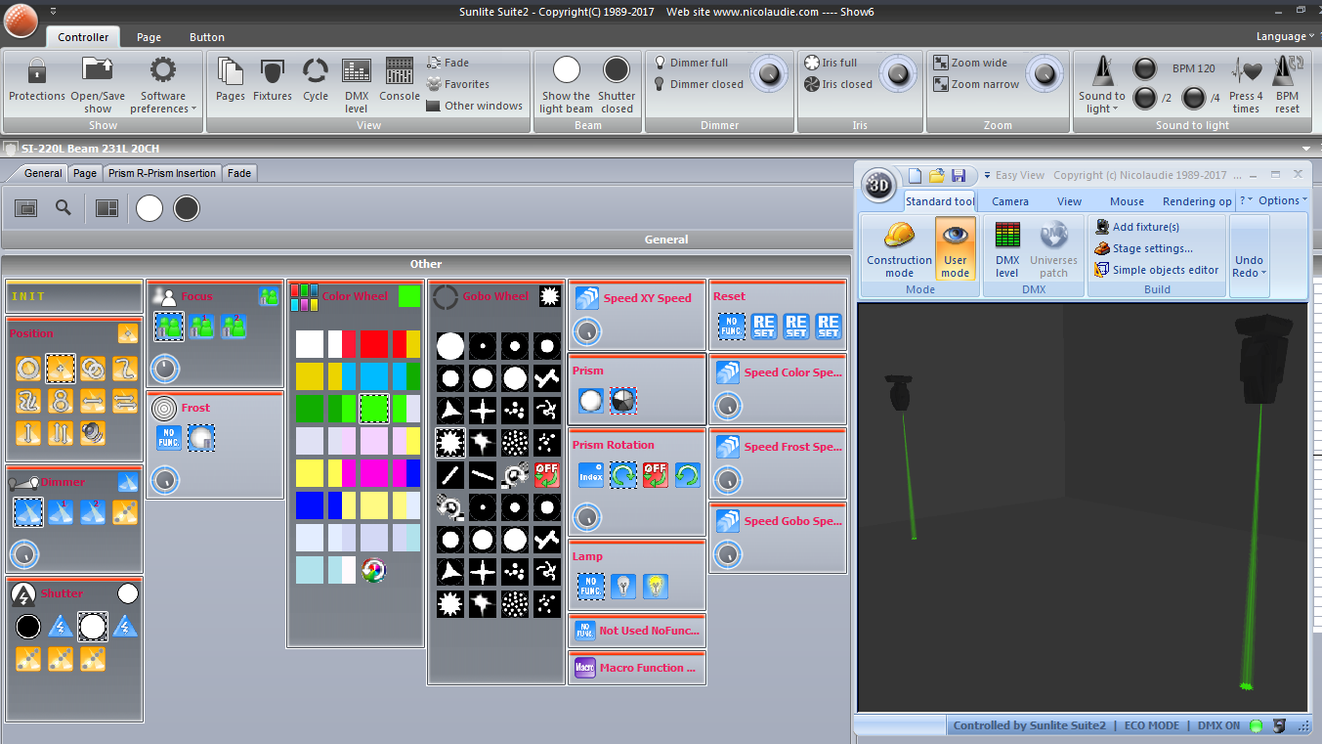Click Other windows in the View group
The image size is (1322, 744).
(x=475, y=106)
